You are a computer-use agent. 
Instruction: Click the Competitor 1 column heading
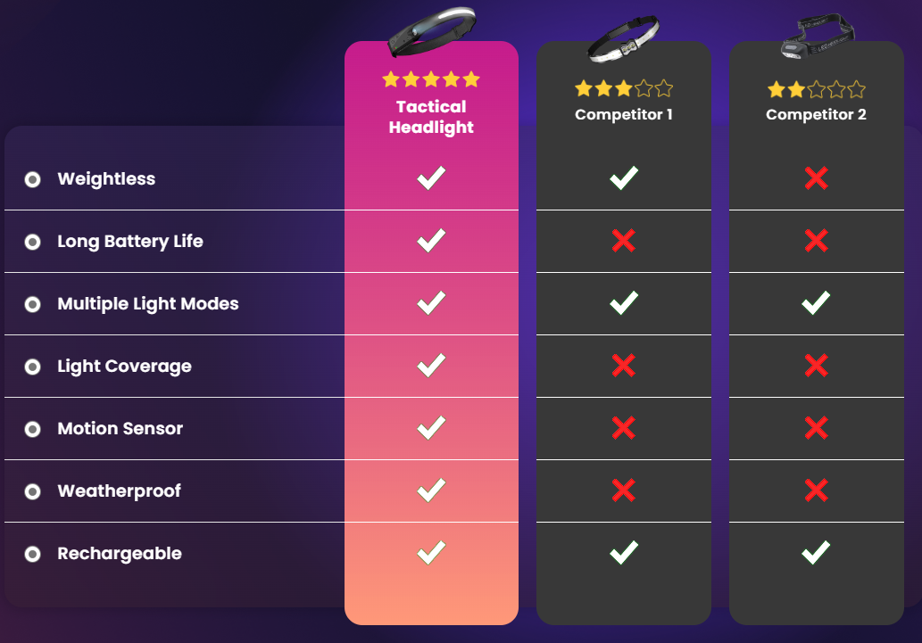pyautogui.click(x=624, y=114)
